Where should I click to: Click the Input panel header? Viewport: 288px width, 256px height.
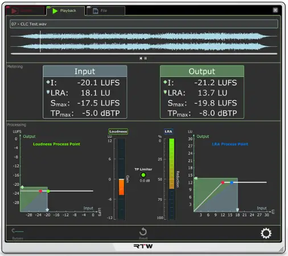(x=85, y=71)
